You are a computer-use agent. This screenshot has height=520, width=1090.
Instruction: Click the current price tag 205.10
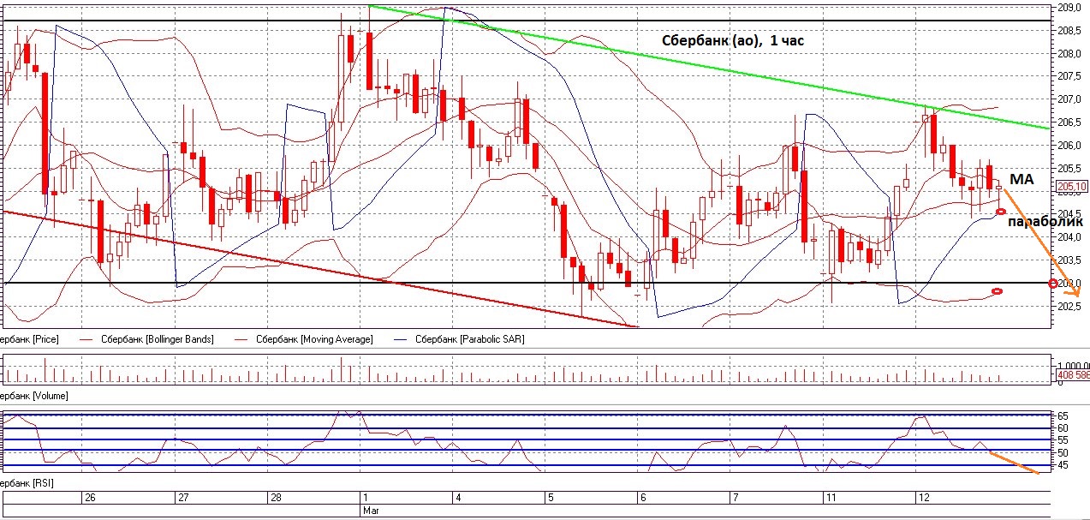[1072, 186]
